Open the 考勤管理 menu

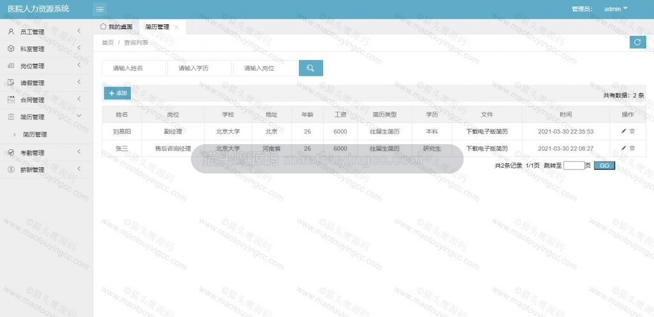click(46, 153)
